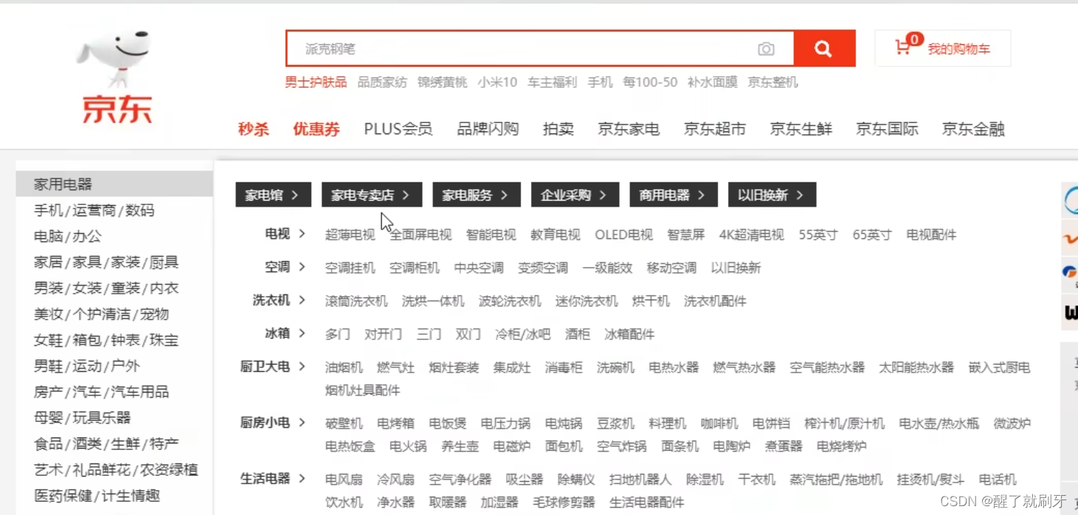Select 家用电器 category in sidebar
Screen dimensions: 1078x515
coord(114,184)
